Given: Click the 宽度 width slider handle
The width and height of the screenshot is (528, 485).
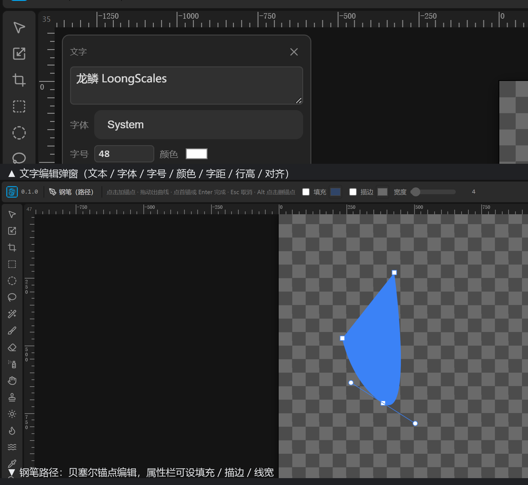Looking at the screenshot, I should coord(416,192).
